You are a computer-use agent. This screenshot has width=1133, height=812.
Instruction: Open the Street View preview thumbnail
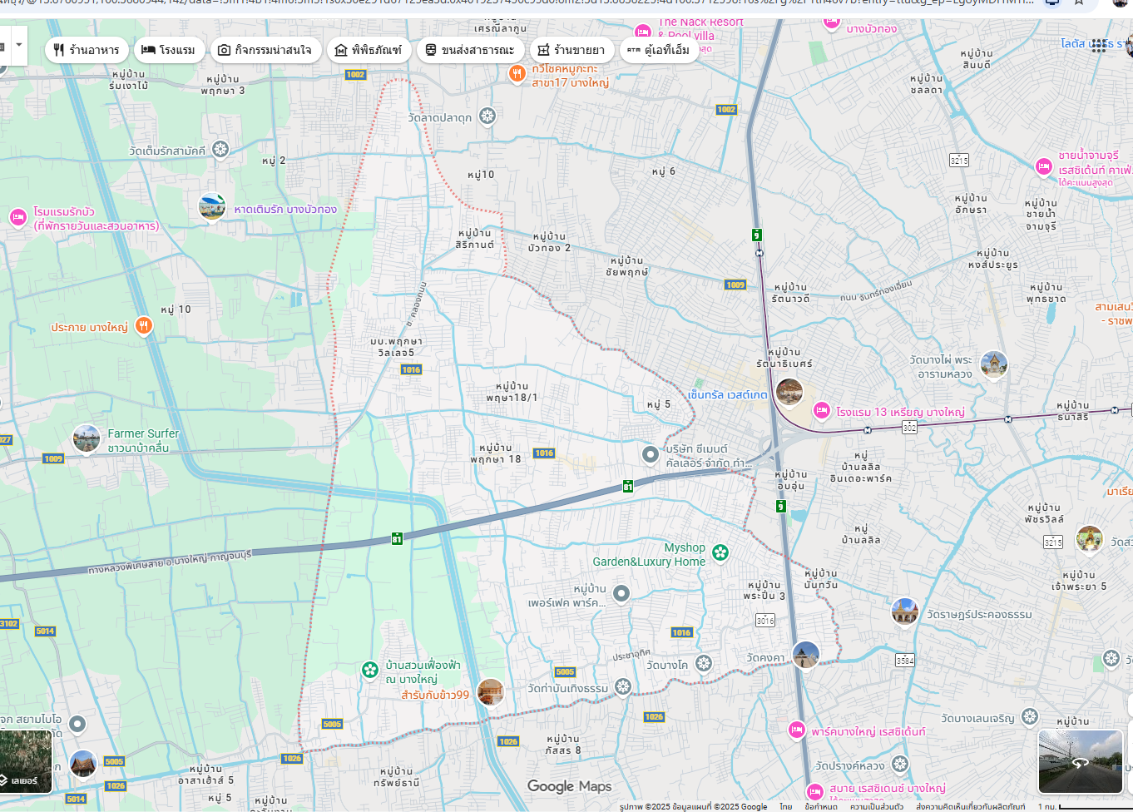tap(1080, 760)
